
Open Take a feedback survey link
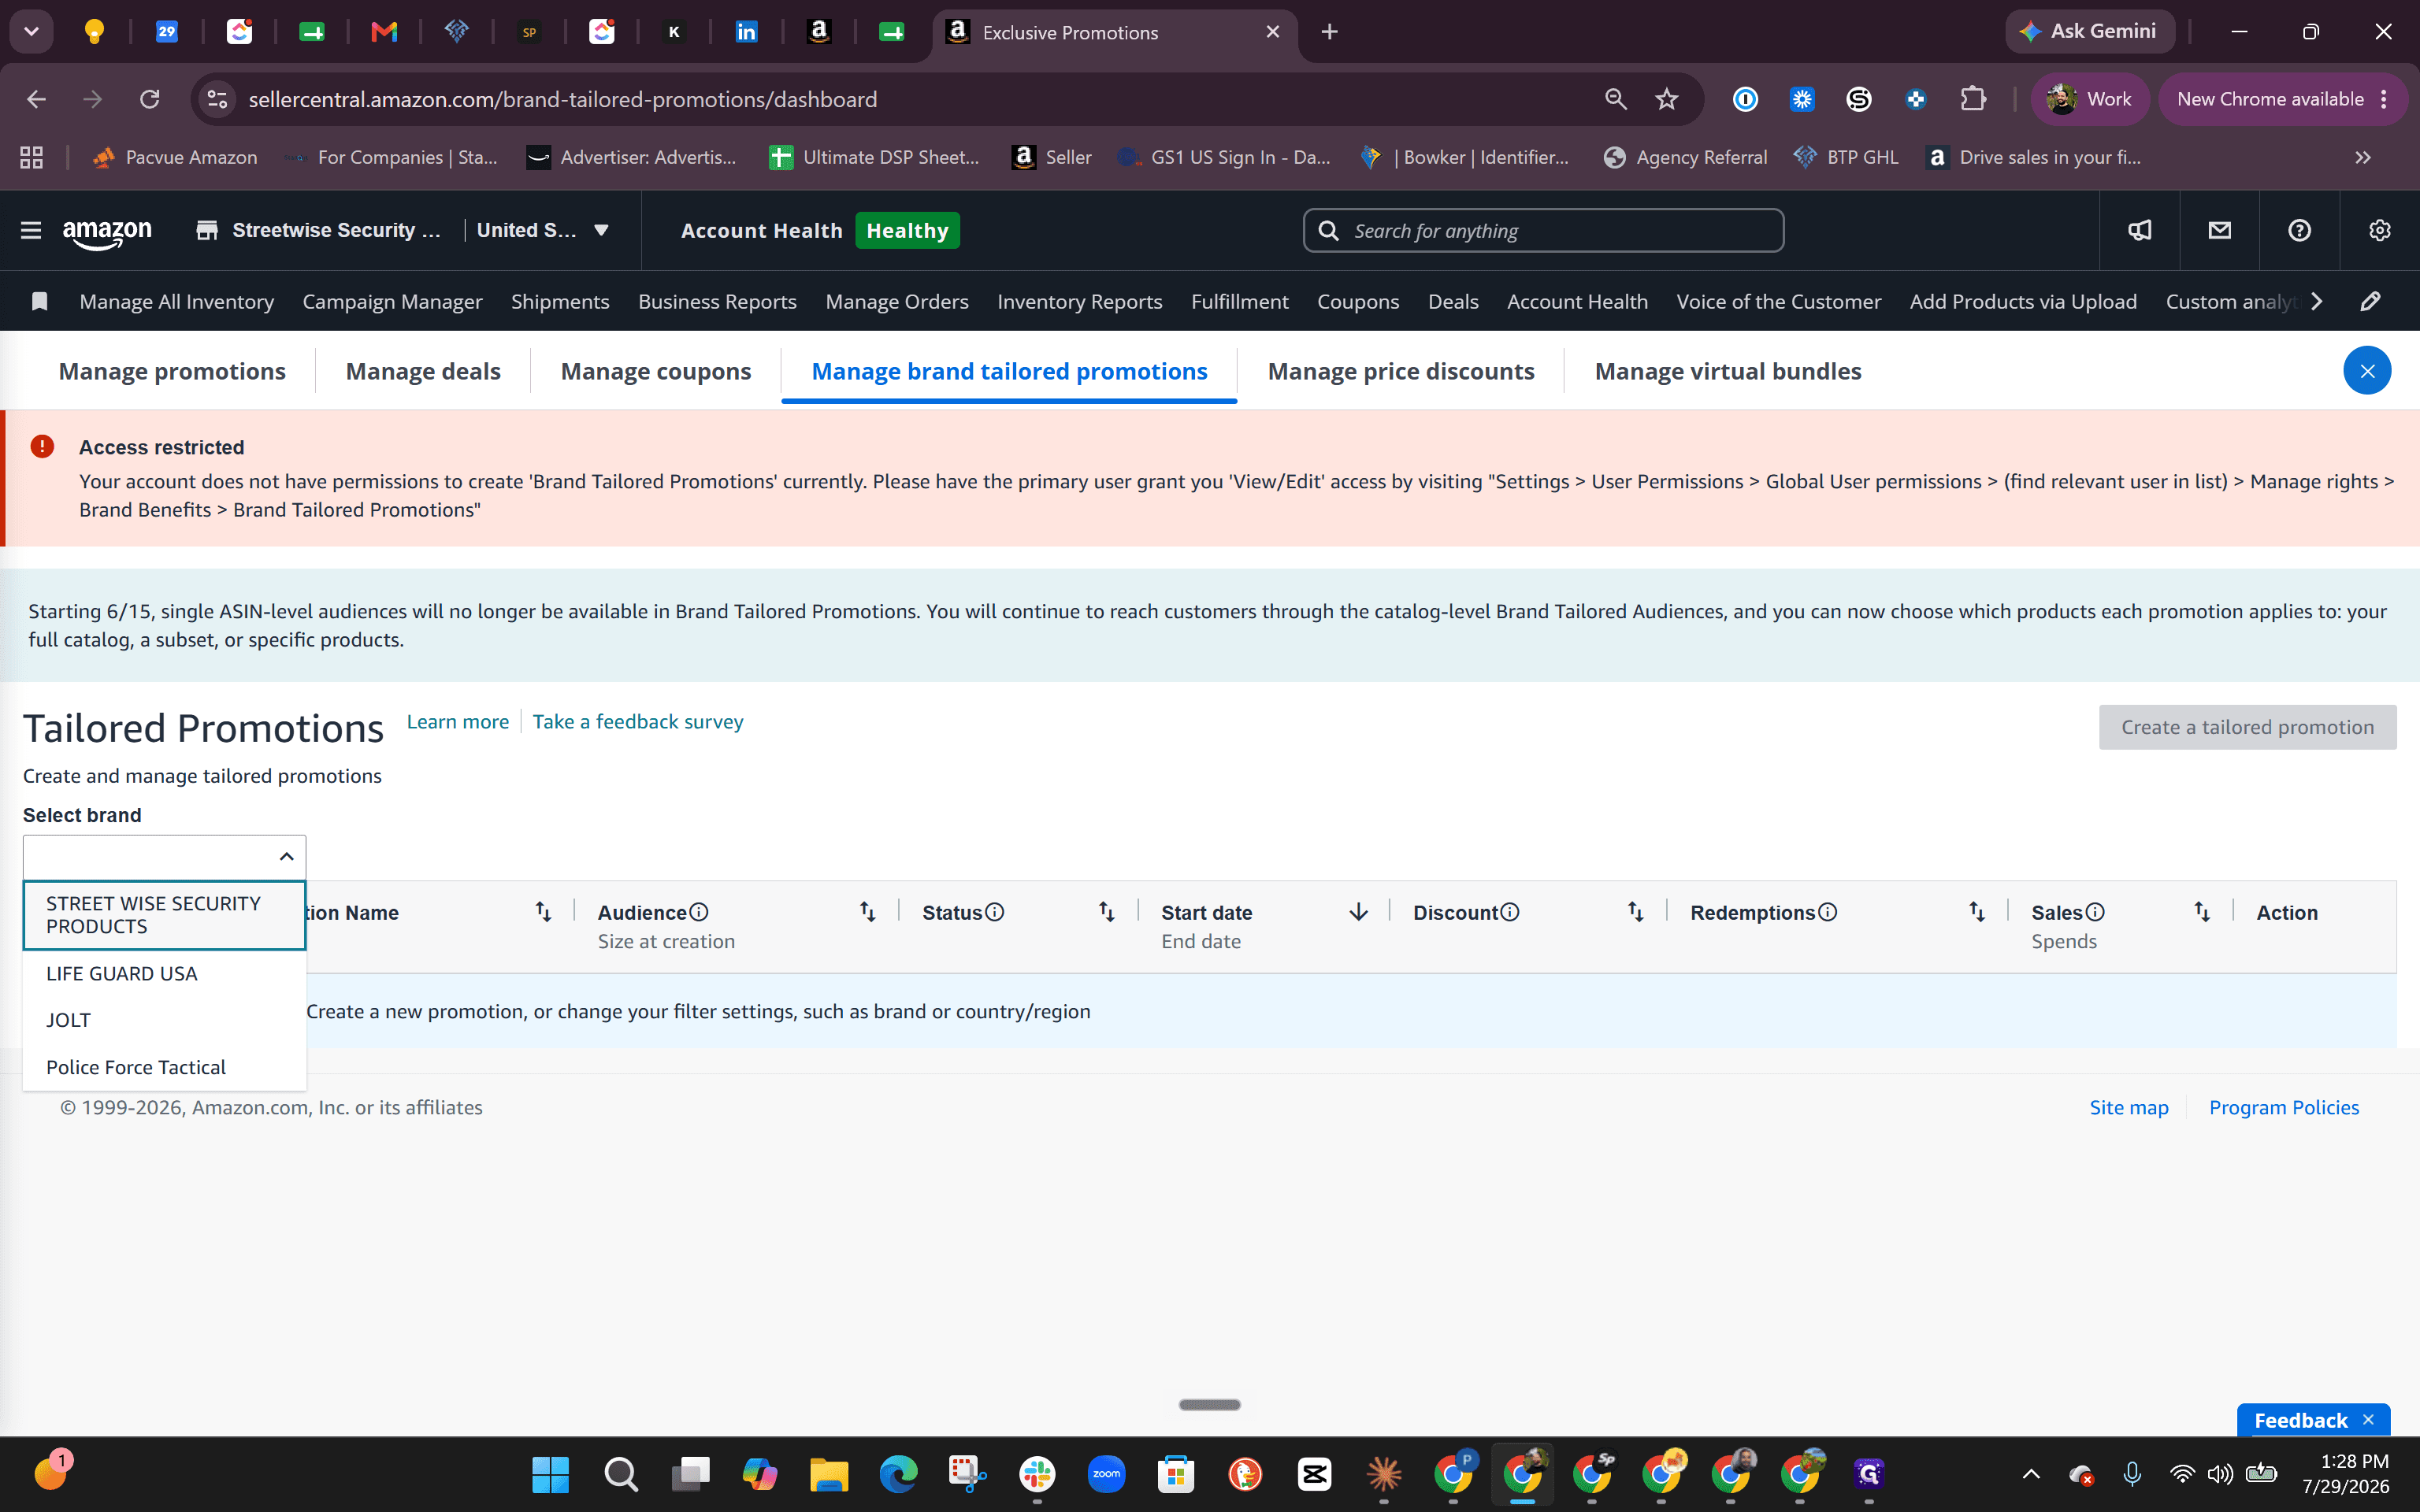[x=638, y=721]
